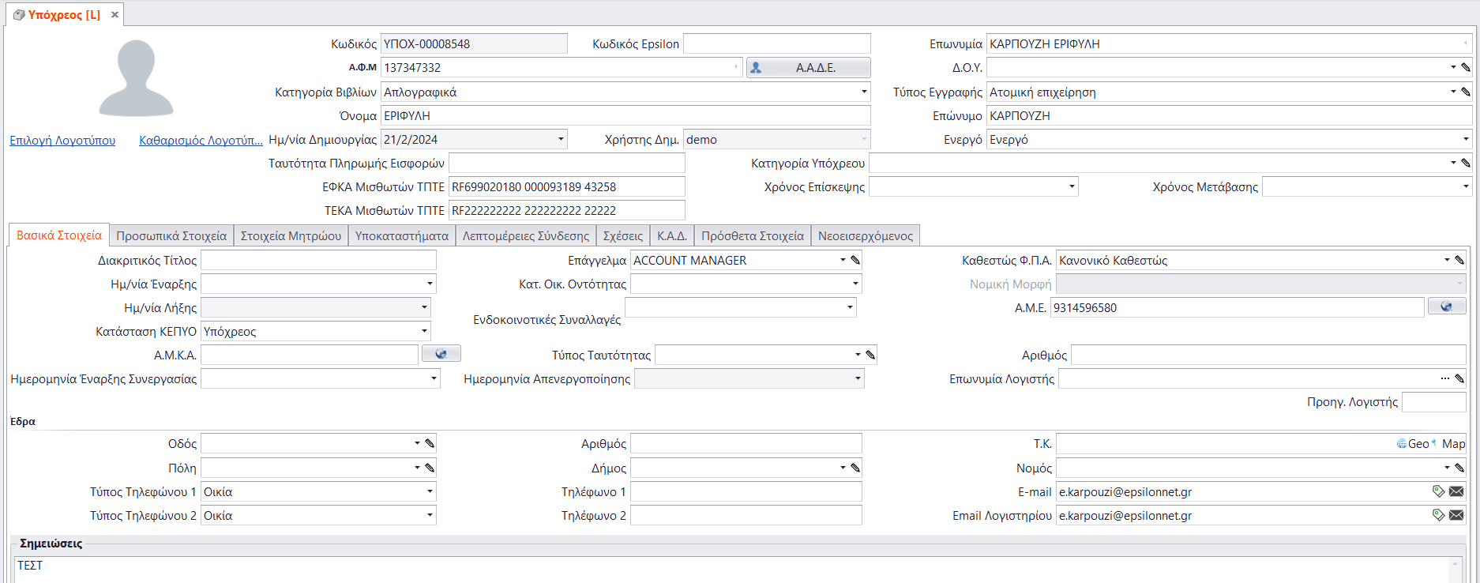
Task: Click the pencil edit icon next to Επάγγελμα
Action: [855, 260]
